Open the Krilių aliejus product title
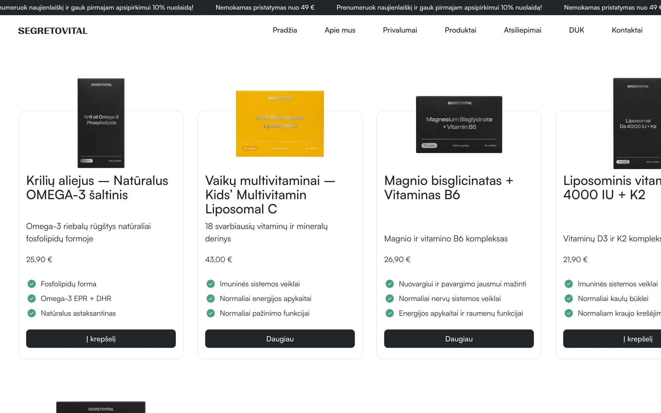661x413 pixels. (97, 188)
